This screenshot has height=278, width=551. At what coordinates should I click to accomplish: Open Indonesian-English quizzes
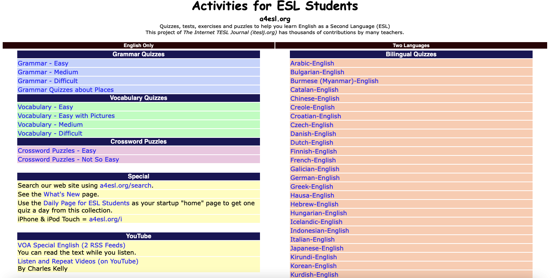pyautogui.click(x=320, y=231)
